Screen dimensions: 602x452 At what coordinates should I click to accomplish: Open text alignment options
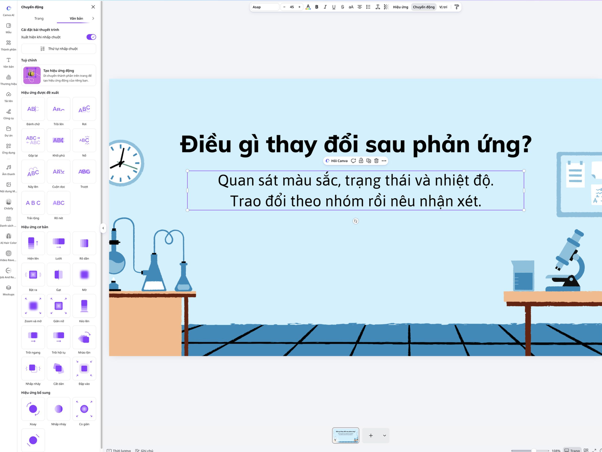(360, 7)
